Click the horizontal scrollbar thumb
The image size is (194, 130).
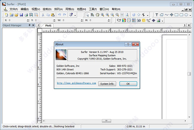coord(106,121)
